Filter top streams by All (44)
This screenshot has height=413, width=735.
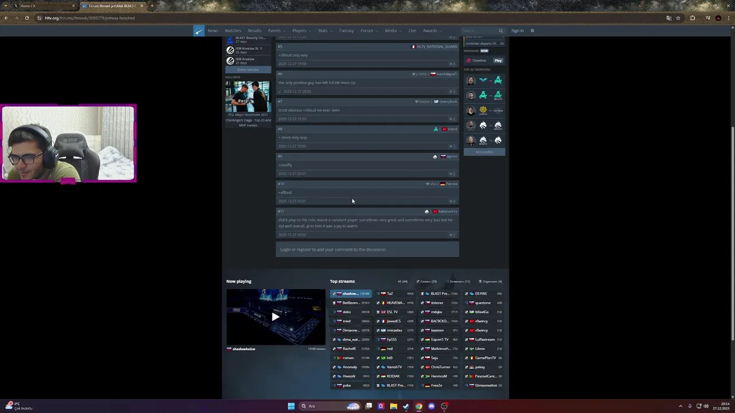point(403,282)
